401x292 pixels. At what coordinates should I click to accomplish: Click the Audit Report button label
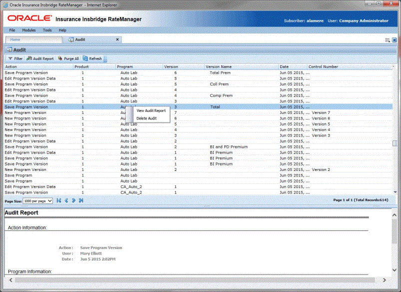click(43, 58)
